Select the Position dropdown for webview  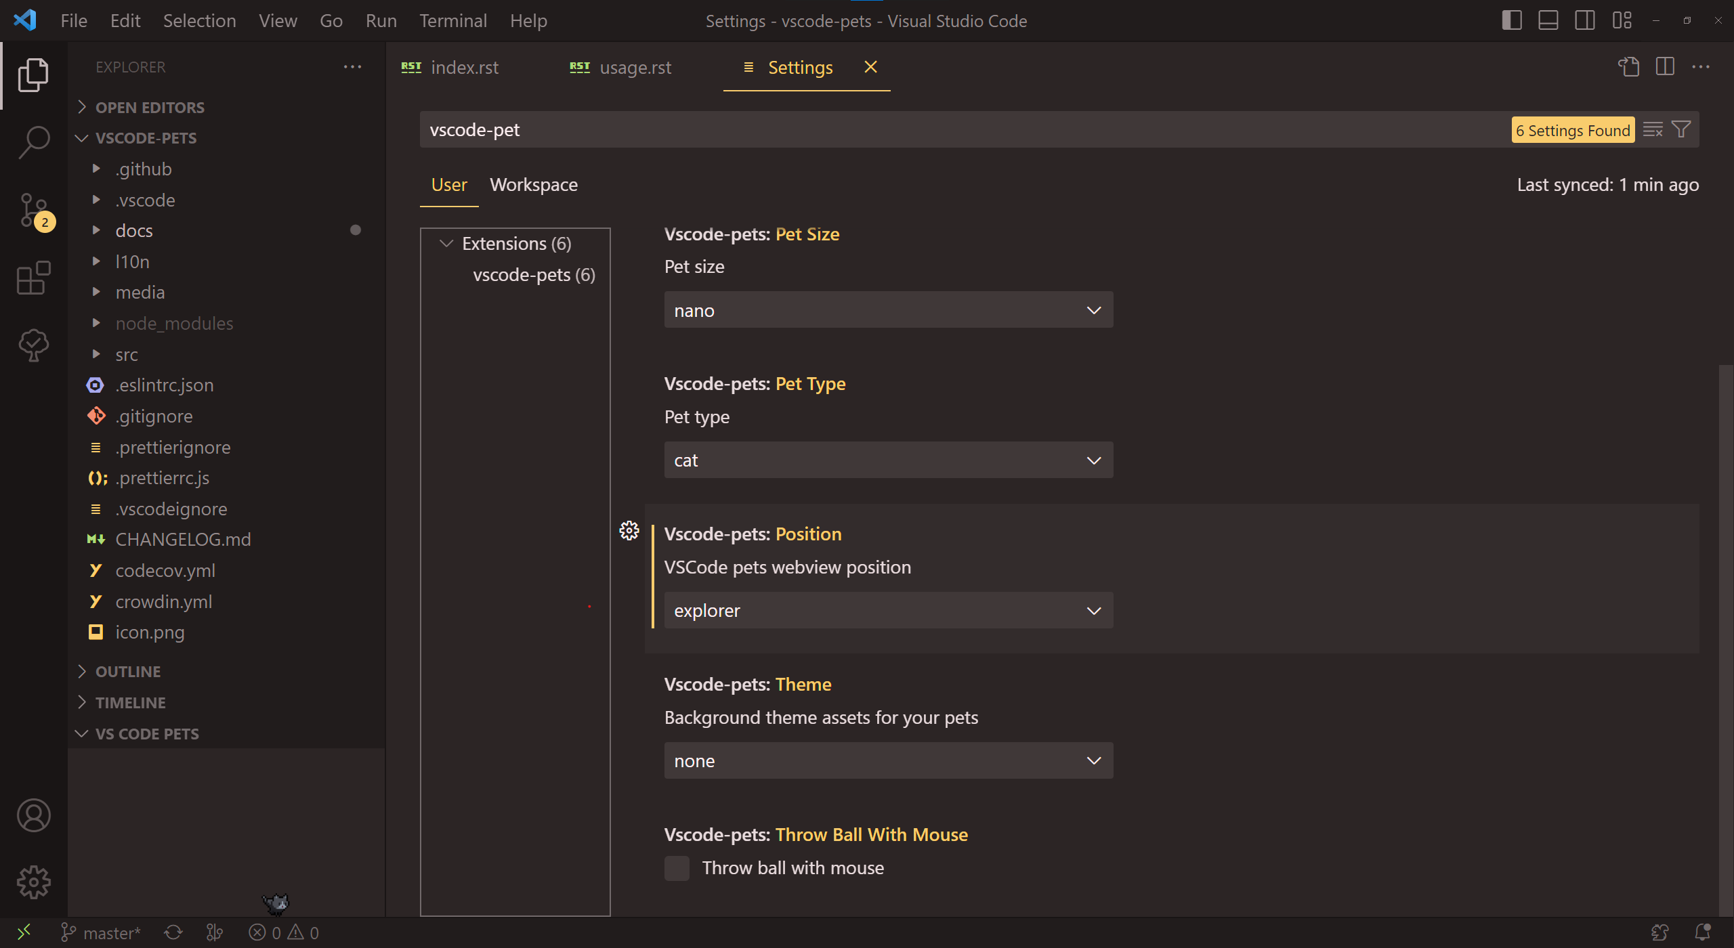[887, 609]
